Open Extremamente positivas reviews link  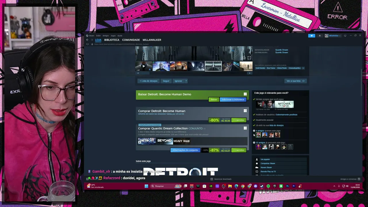tap(286, 115)
